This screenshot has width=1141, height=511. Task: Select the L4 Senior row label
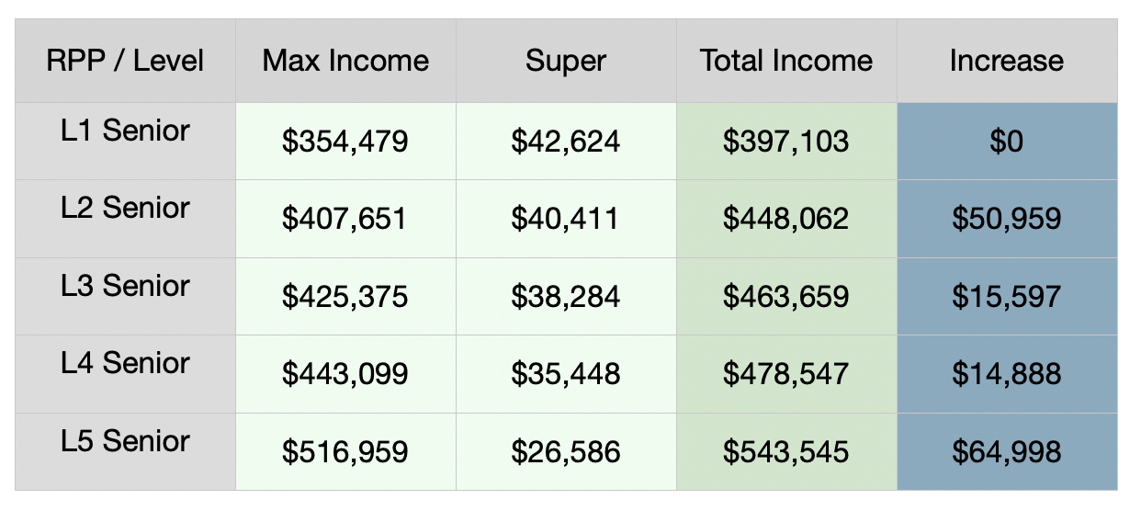point(125,363)
